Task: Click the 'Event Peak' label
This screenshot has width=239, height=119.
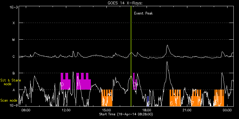Action: (x=143, y=13)
